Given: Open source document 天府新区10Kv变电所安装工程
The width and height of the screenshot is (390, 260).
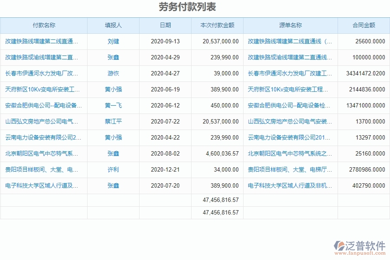Looking at the screenshot, I should click(x=289, y=90).
